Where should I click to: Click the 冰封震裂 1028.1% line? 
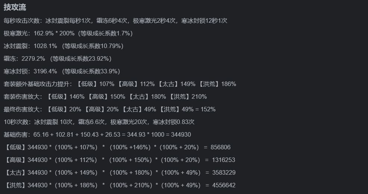click(x=63, y=46)
